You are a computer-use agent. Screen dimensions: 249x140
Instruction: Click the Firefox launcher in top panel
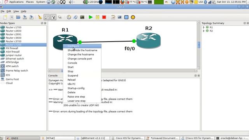(x=123, y=2)
